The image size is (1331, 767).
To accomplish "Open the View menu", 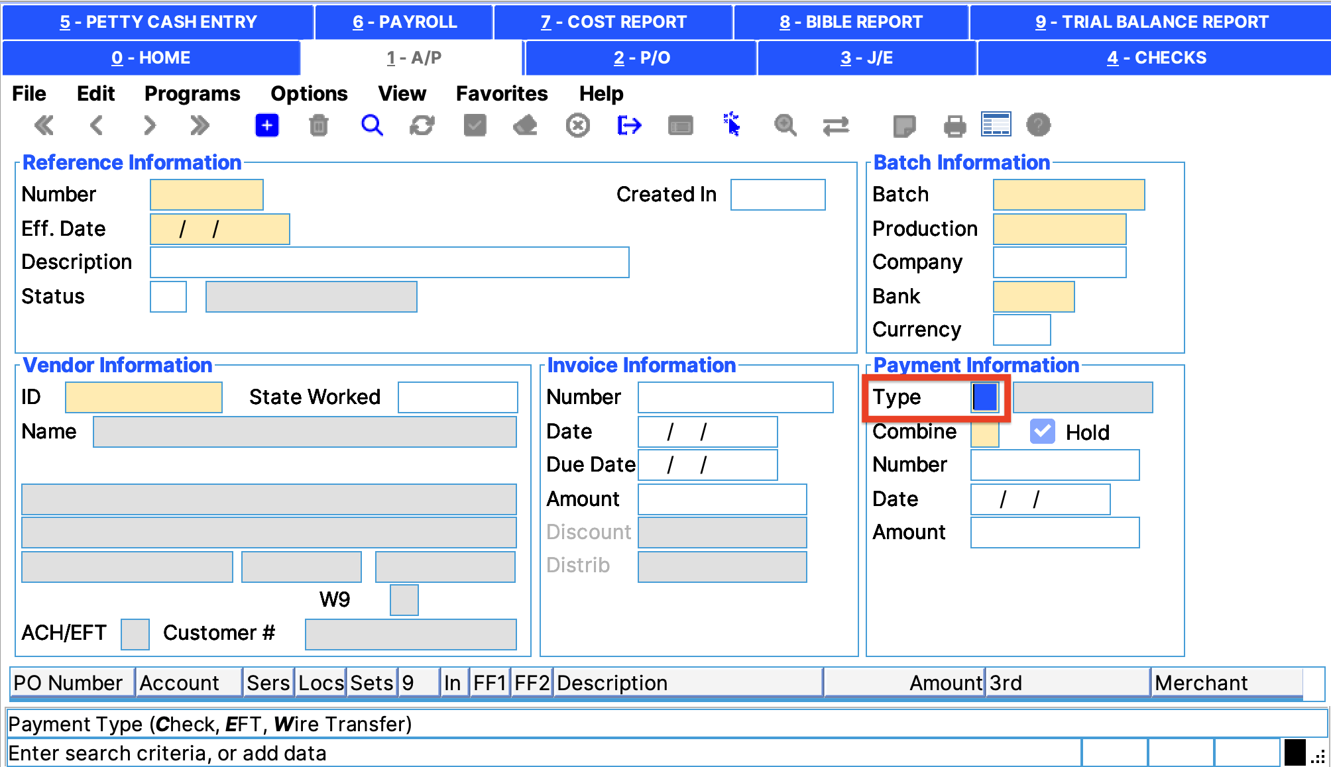I will pos(402,93).
